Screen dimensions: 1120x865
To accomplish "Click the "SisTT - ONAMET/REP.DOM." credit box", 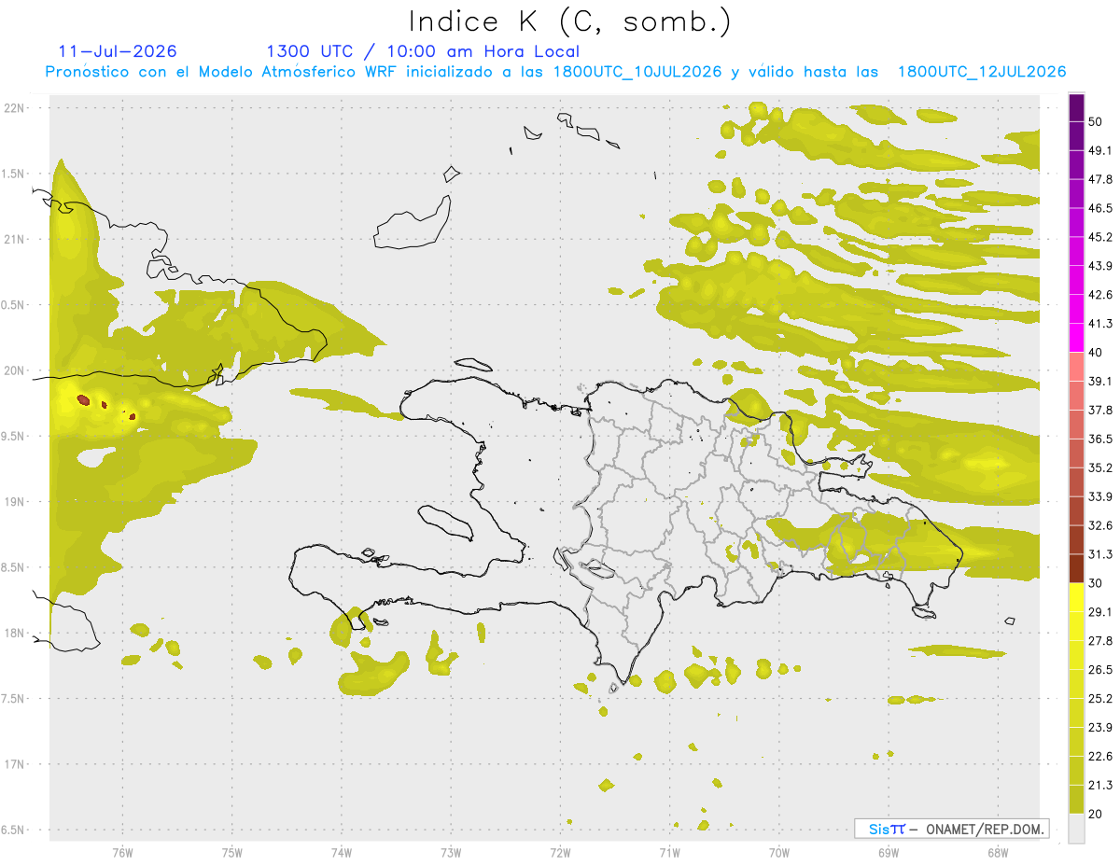I will pyautogui.click(x=951, y=829).
